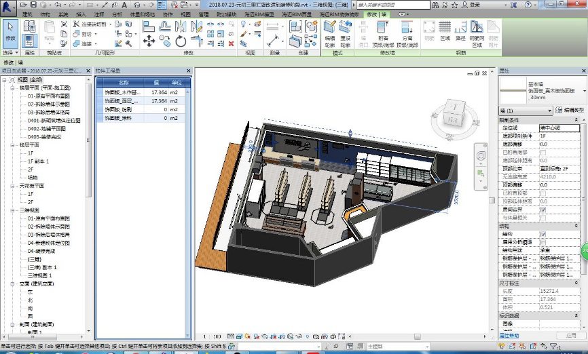The width and height of the screenshot is (588, 354).
Task: Open the 墙 (1) instance filter dropdown
Action: click(x=526, y=111)
